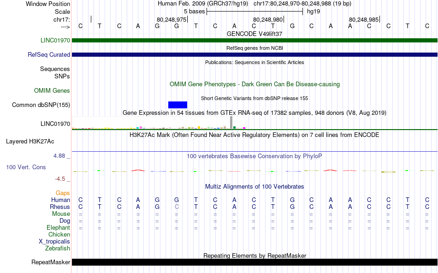This screenshot has width=438, height=273.
Task: Click the Dog species label
Action: (65, 221)
